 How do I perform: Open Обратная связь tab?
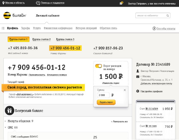point(109,28)
